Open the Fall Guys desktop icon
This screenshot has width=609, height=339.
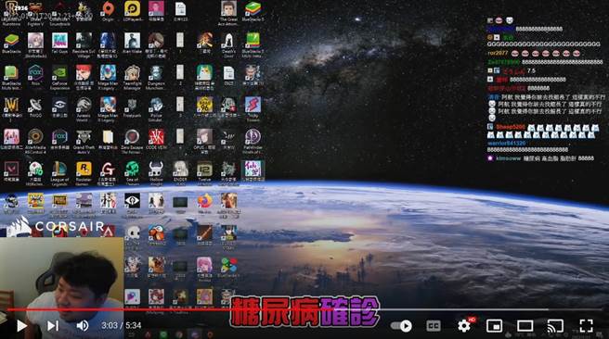[59, 44]
